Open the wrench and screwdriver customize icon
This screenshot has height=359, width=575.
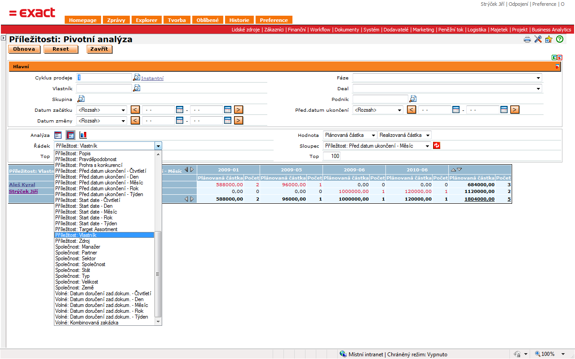pyautogui.click(x=538, y=39)
